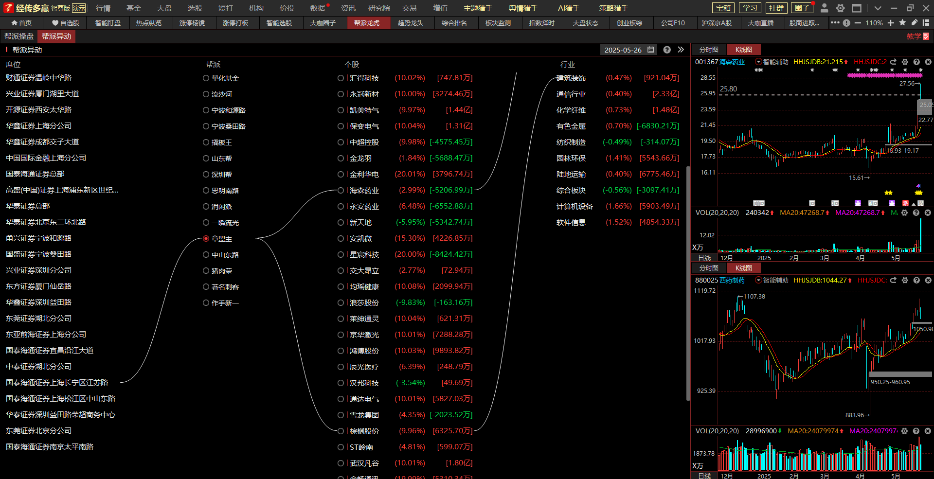Click the pencil edit icon in toolbar

click(915, 22)
